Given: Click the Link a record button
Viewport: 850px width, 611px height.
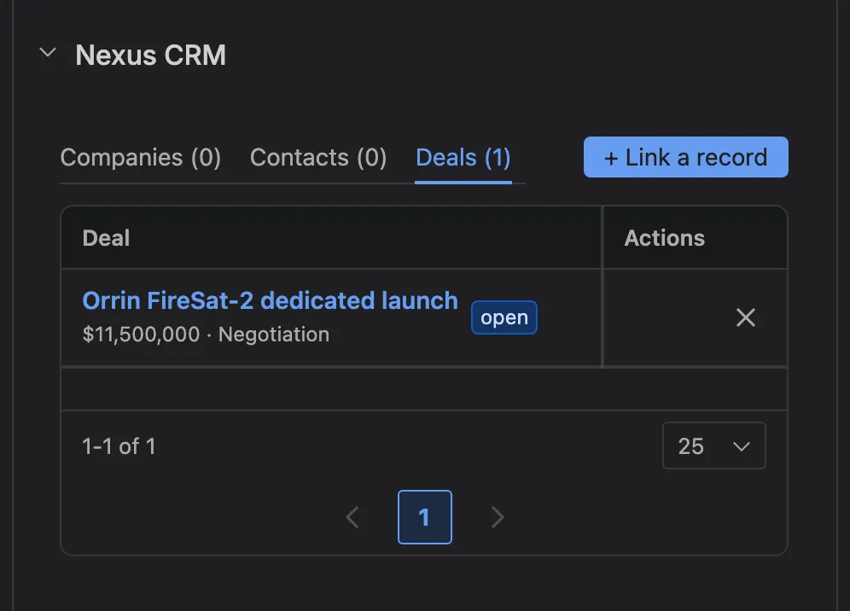Looking at the screenshot, I should (686, 157).
